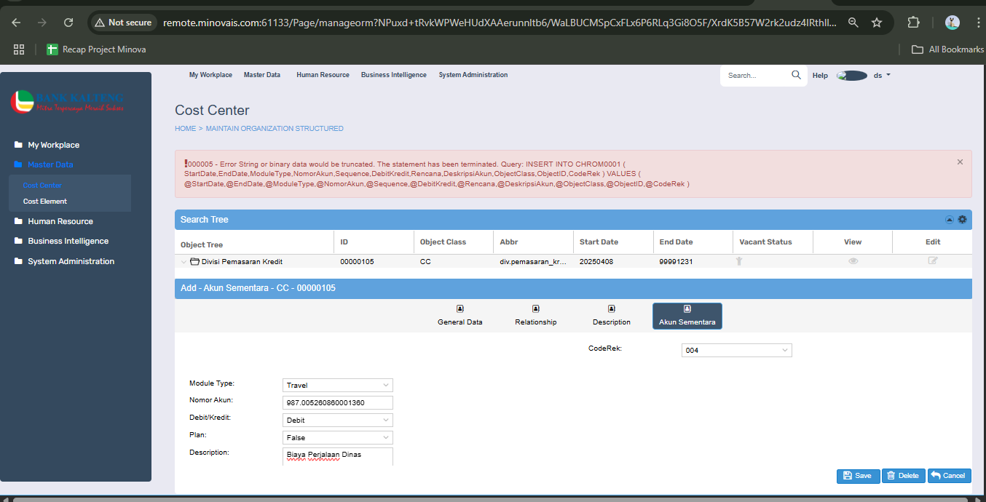986x502 pixels.
Task: Click the Bank Kalteng logo
Action: 67,102
